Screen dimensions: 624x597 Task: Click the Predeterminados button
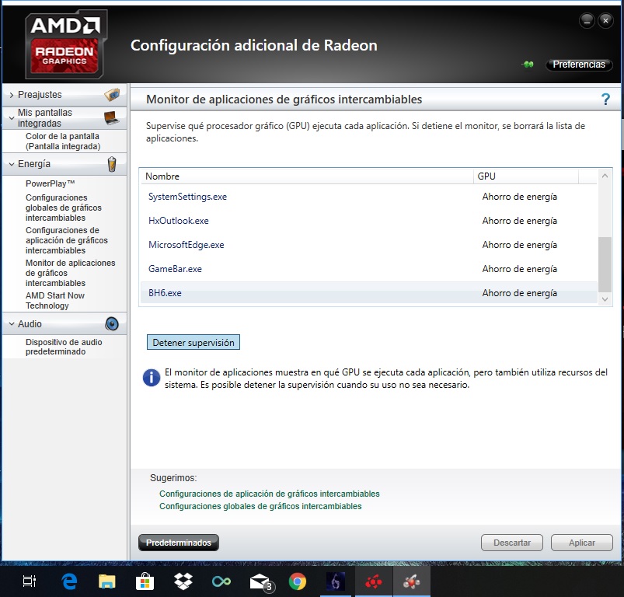tap(179, 543)
